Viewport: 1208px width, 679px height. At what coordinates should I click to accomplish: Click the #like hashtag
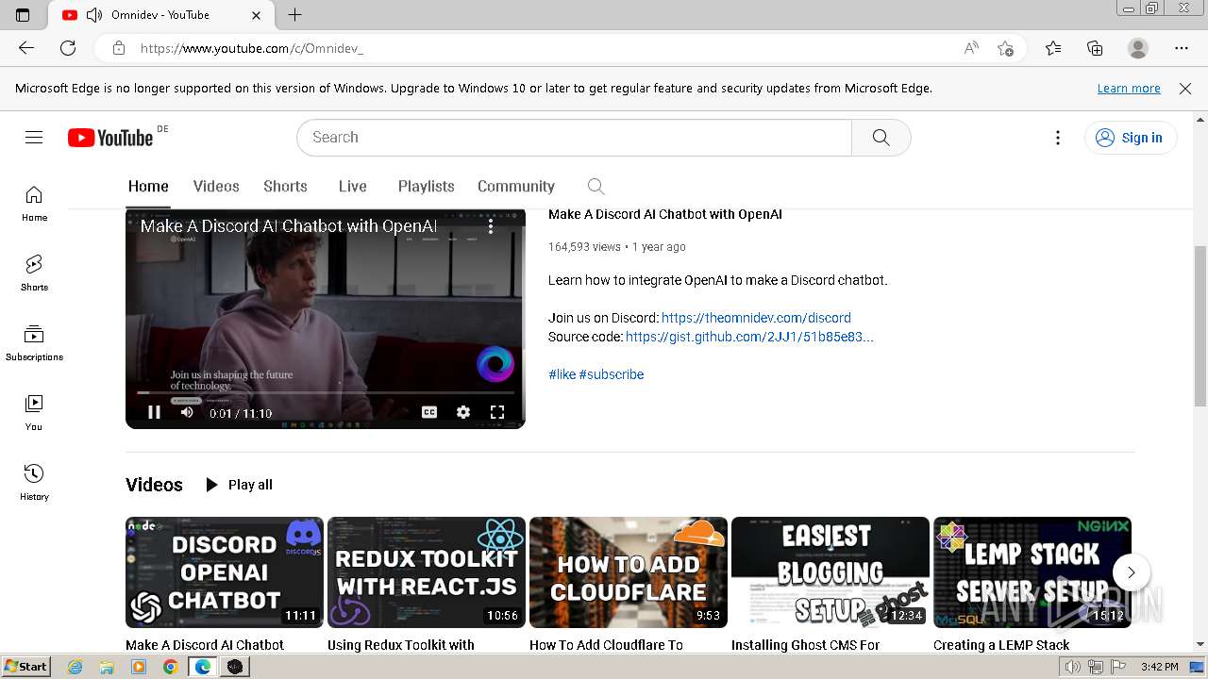[x=562, y=374]
